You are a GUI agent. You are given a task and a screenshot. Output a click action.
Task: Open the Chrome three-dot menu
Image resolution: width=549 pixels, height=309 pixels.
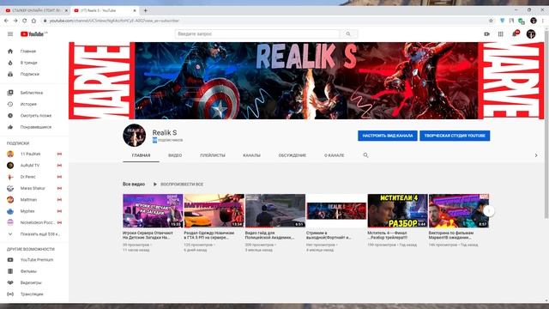coord(543,21)
